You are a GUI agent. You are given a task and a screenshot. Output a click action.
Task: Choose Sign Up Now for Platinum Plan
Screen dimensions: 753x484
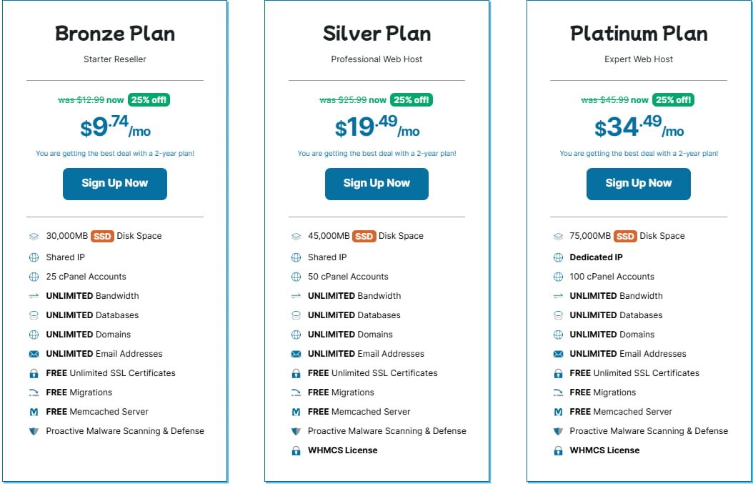coord(639,184)
